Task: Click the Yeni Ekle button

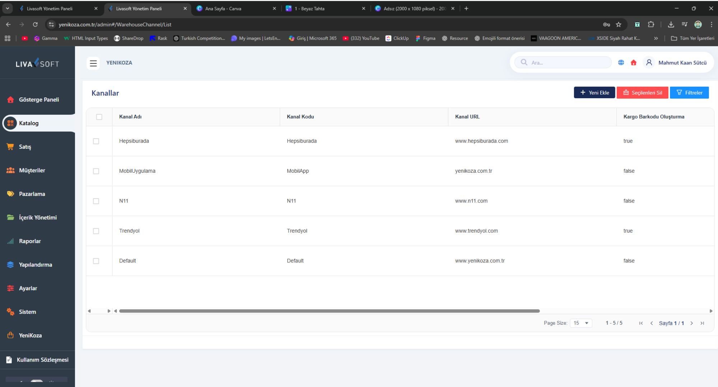Action: (x=595, y=93)
